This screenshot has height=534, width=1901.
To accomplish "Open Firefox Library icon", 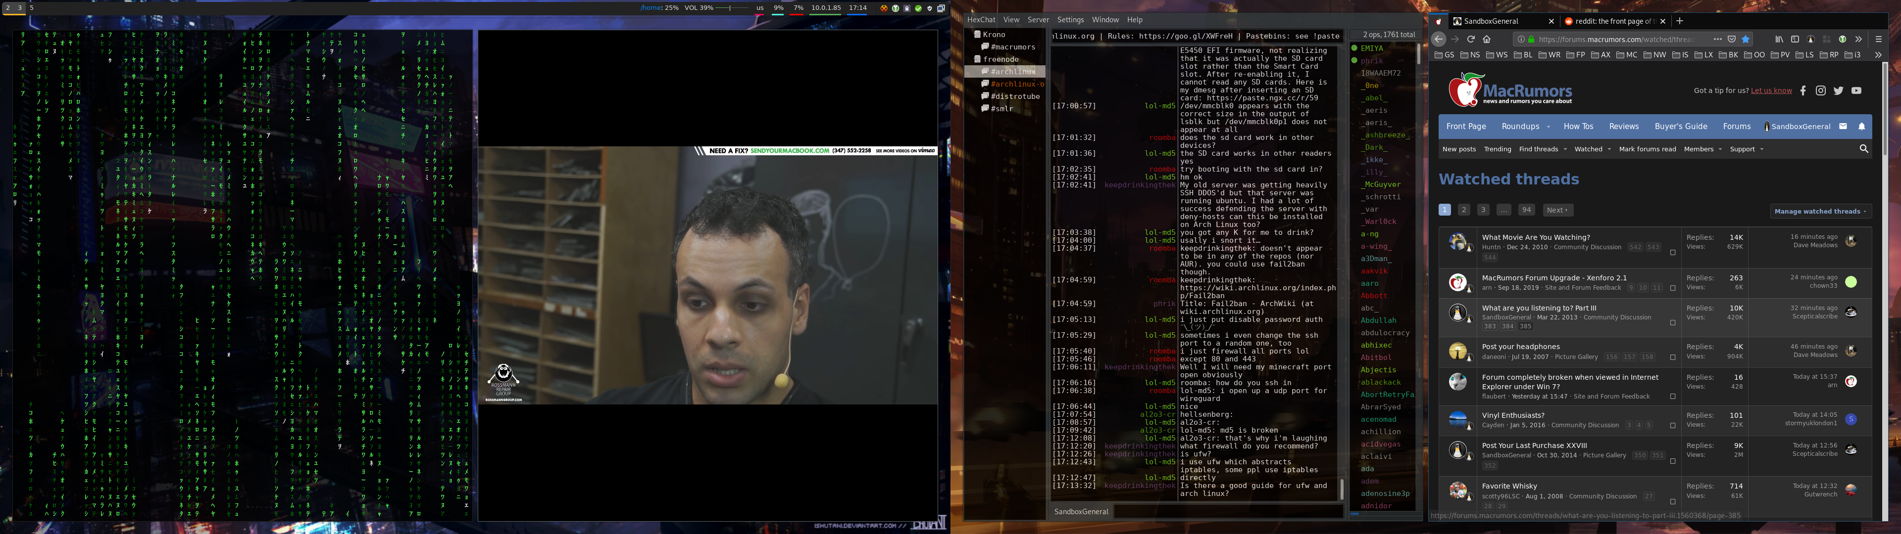I will tap(1779, 39).
